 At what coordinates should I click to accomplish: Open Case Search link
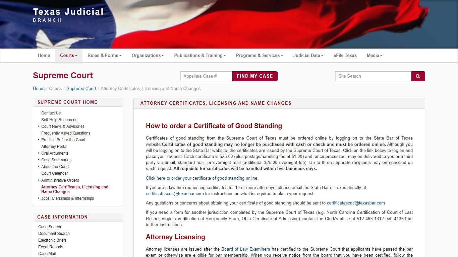50,227
